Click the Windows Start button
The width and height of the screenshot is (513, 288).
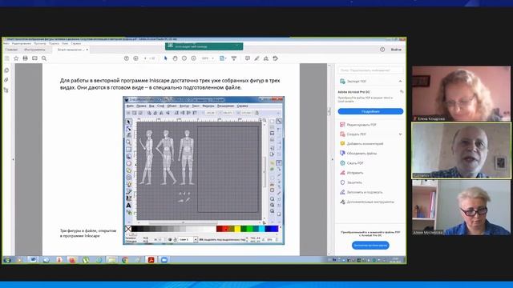click(x=7, y=260)
